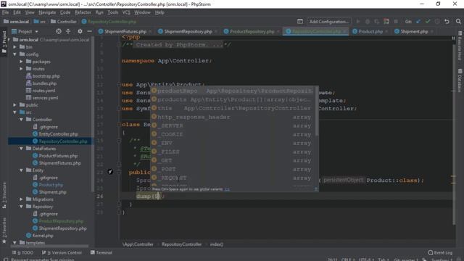Screen dimensions: 464x261
Task: Click the Undo/Revert arrow icon in toolbar
Action: click(447, 22)
